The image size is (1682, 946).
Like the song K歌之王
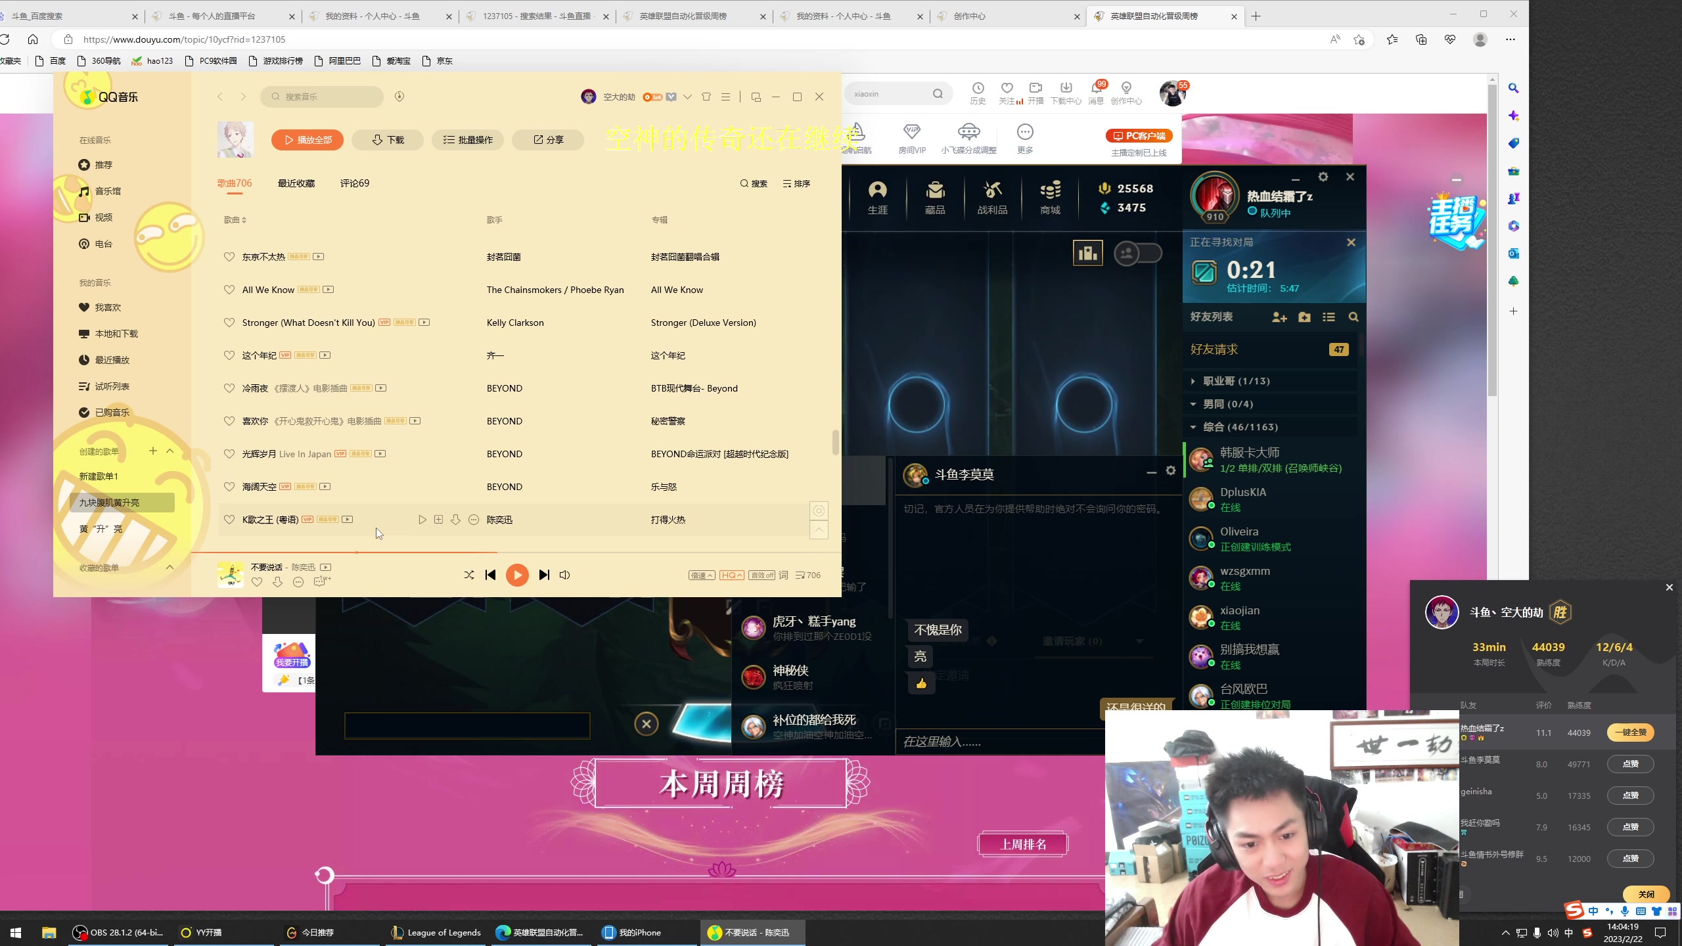(229, 520)
